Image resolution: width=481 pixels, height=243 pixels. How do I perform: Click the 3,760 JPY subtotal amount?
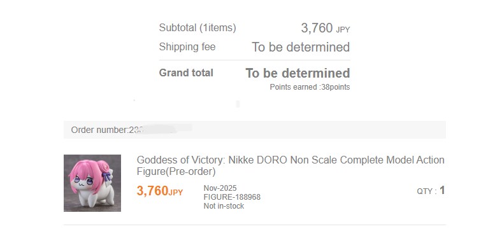coord(326,28)
